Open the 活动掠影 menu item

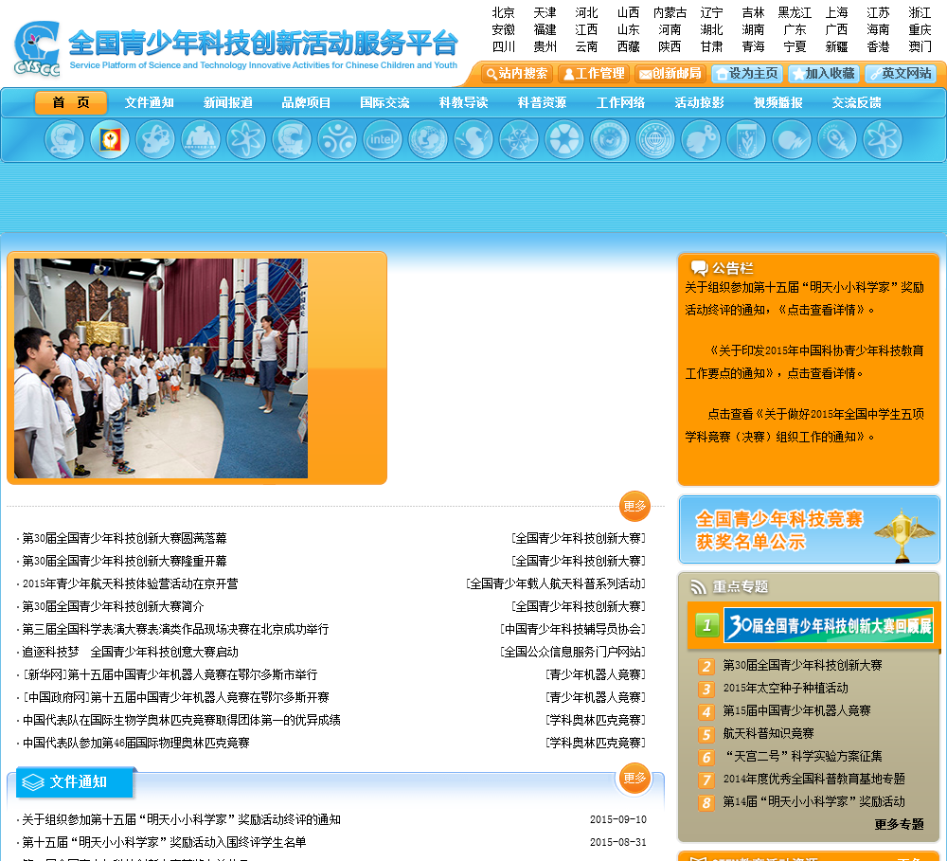pyautogui.click(x=700, y=102)
